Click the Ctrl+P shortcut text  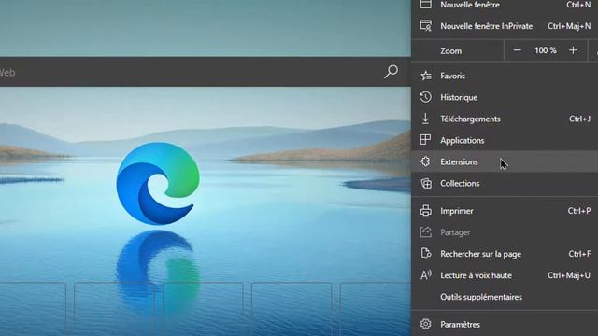tap(579, 211)
